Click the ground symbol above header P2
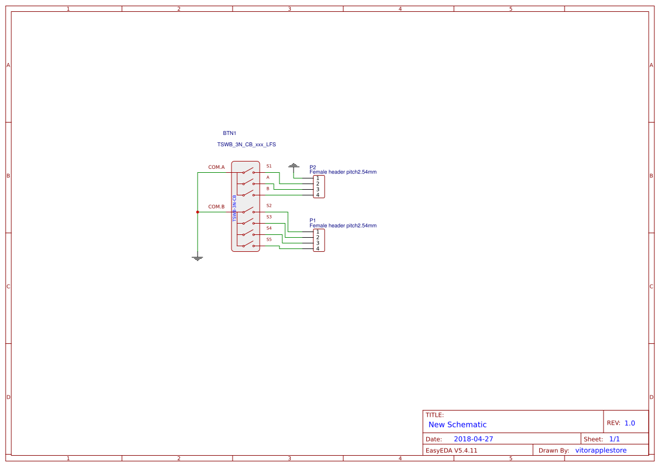The width and height of the screenshot is (660, 467). pyautogui.click(x=294, y=165)
